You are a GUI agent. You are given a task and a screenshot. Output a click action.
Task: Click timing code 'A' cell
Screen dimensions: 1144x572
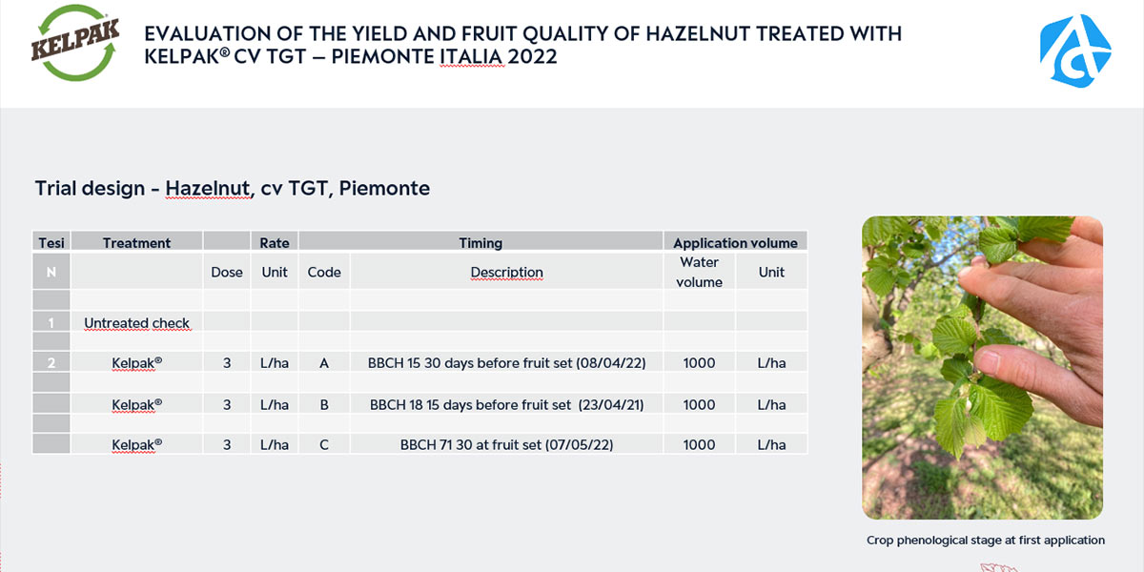click(324, 363)
